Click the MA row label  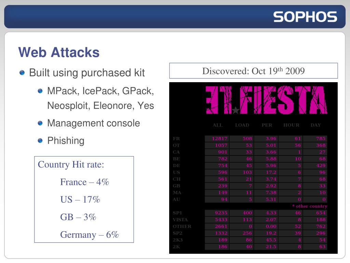click(177, 192)
